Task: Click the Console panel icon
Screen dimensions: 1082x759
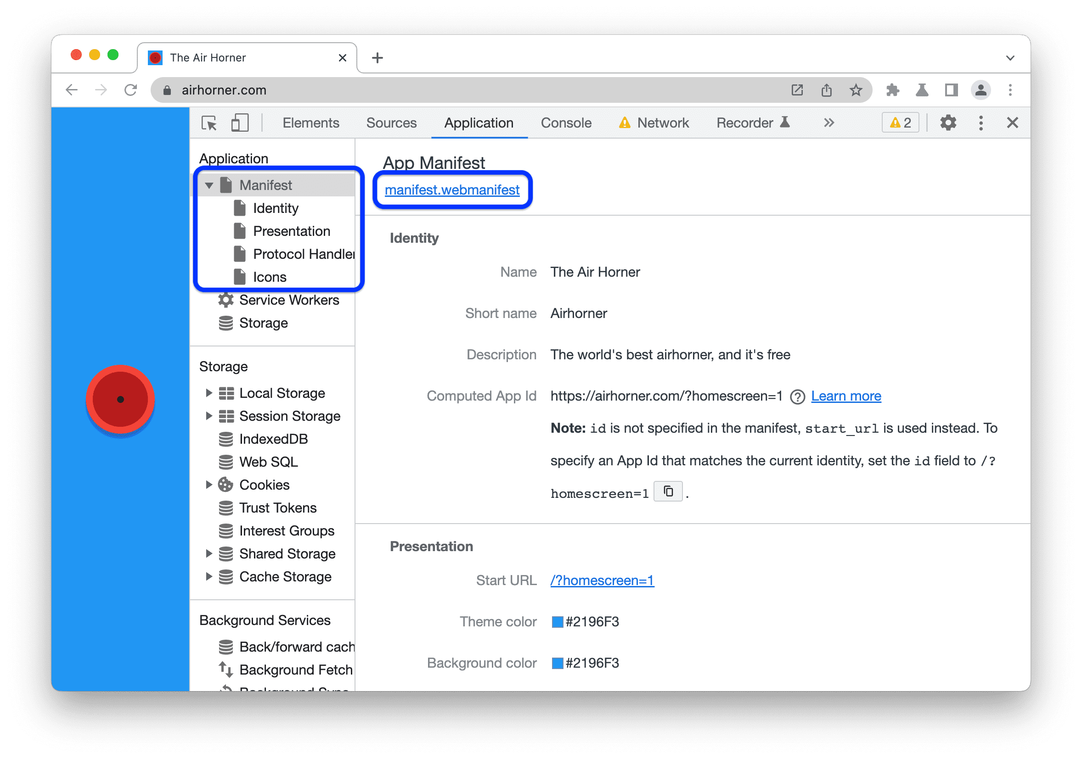Action: tap(566, 123)
